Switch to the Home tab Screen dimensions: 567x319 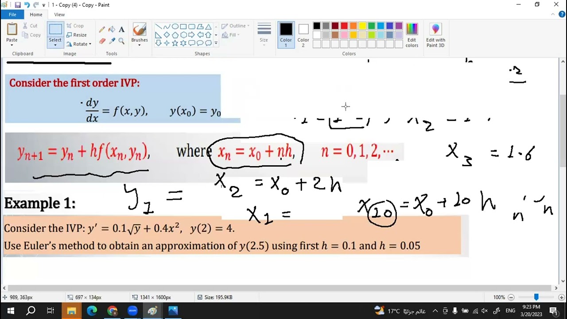tap(36, 15)
